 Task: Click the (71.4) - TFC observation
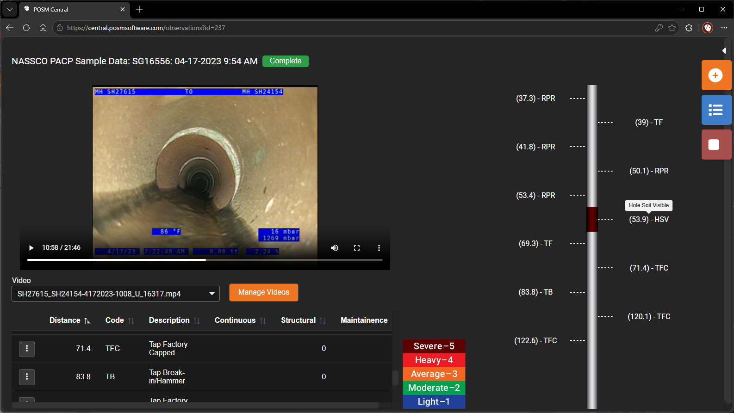(x=649, y=268)
